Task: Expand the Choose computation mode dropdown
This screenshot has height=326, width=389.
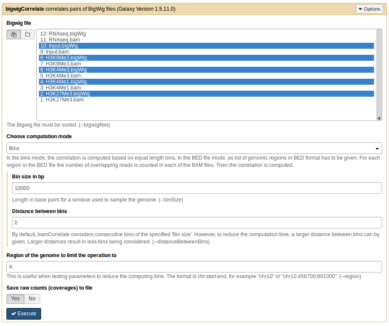Action: (x=194, y=148)
